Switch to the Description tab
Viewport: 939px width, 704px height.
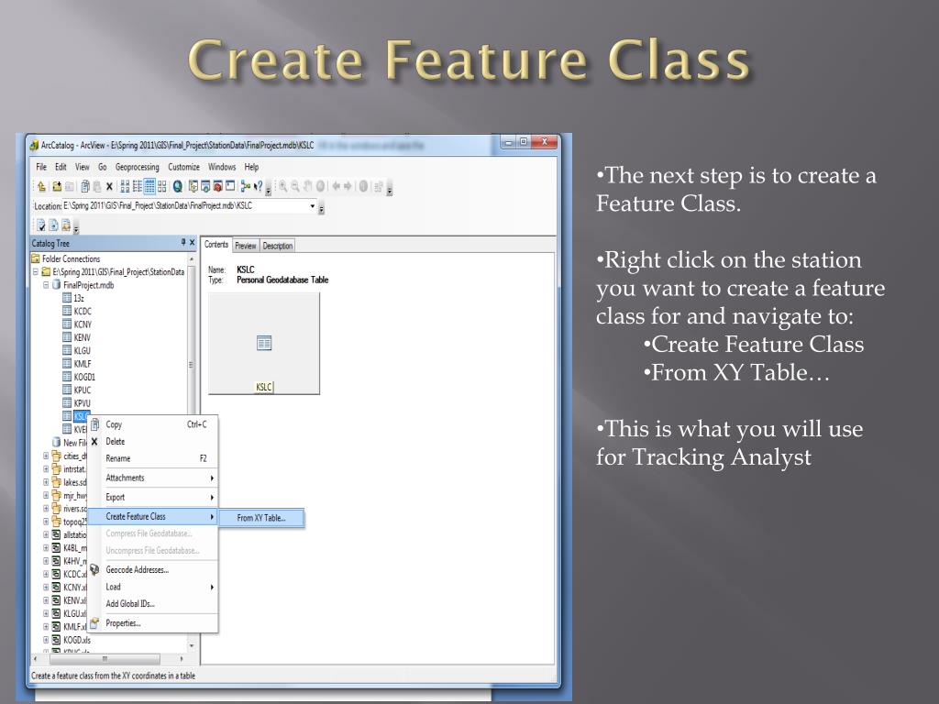click(277, 246)
